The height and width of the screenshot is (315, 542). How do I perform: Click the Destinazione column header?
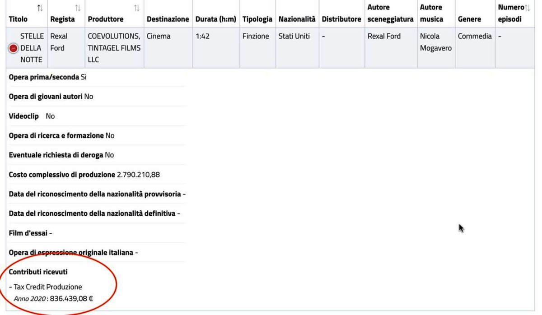(168, 19)
